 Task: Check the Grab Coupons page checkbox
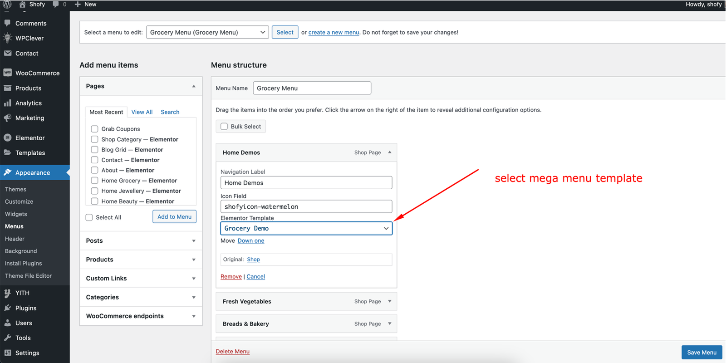[94, 129]
